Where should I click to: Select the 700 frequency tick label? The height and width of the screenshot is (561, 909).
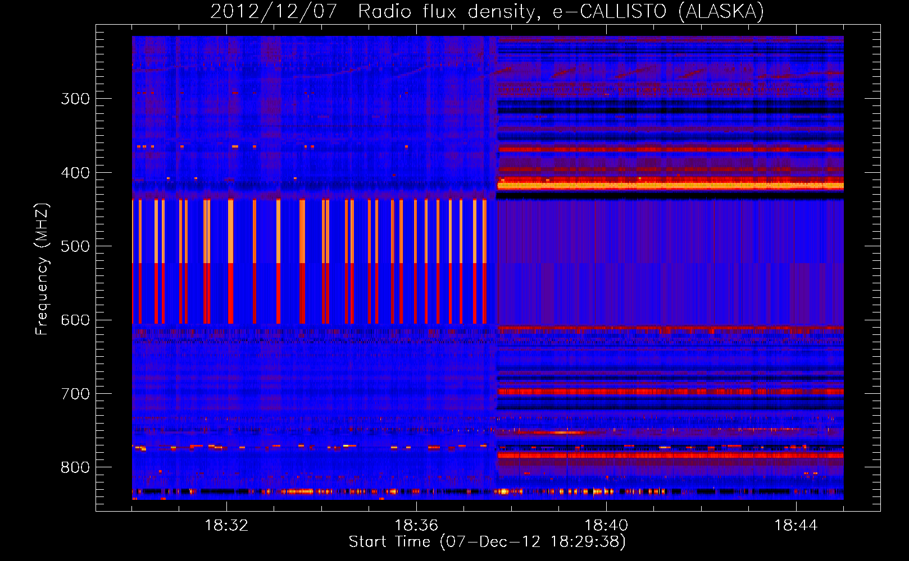click(x=75, y=394)
